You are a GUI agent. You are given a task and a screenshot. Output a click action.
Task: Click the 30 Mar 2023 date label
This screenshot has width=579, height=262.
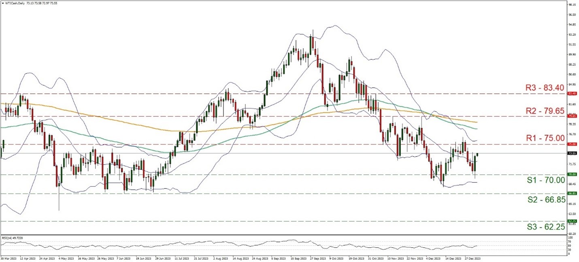pos(8,258)
